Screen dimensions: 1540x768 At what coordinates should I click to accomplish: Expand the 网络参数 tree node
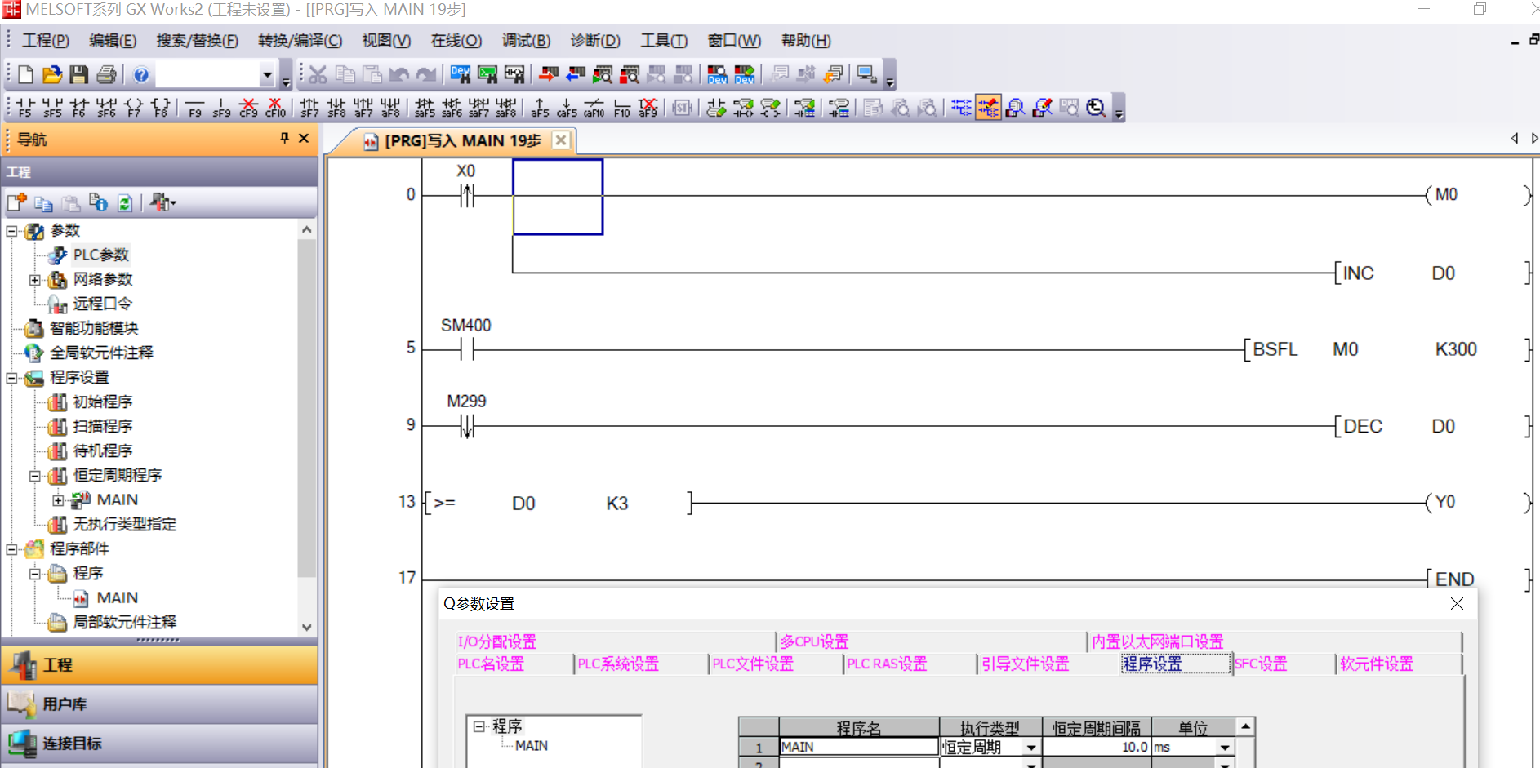click(x=35, y=280)
